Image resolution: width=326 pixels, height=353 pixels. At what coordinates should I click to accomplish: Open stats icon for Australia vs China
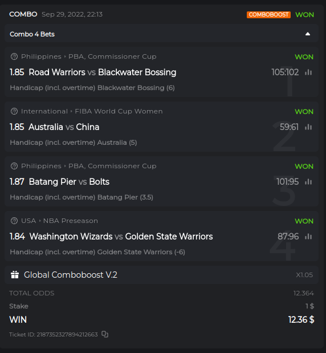coord(308,127)
